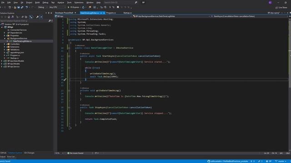Image resolution: width=291 pixels, height=163 pixels.
Task: Open the Project menu
Action: pyautogui.click(x=29, y=2)
